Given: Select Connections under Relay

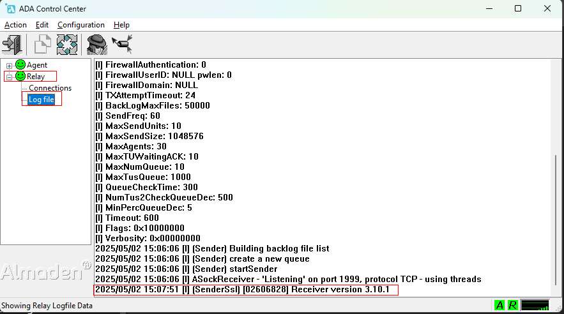Looking at the screenshot, I should pyautogui.click(x=50, y=88).
